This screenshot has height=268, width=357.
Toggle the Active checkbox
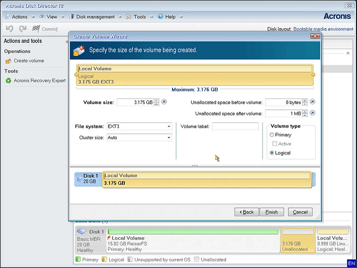pos(275,144)
